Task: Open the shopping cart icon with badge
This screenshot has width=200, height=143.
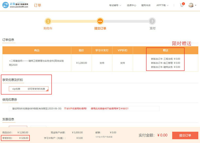Action: click(182, 5)
